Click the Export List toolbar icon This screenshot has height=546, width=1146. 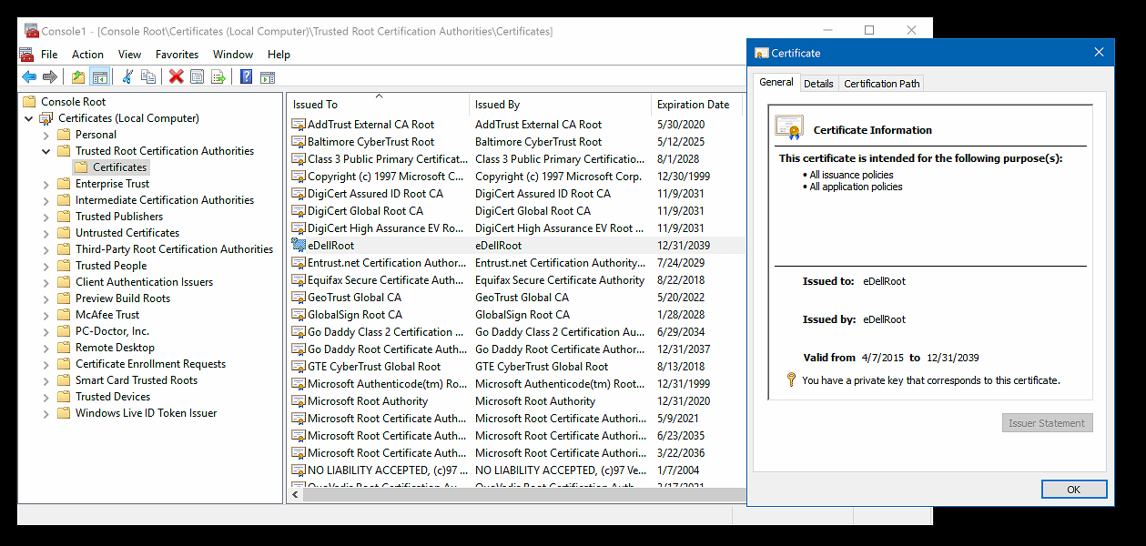pyautogui.click(x=218, y=77)
